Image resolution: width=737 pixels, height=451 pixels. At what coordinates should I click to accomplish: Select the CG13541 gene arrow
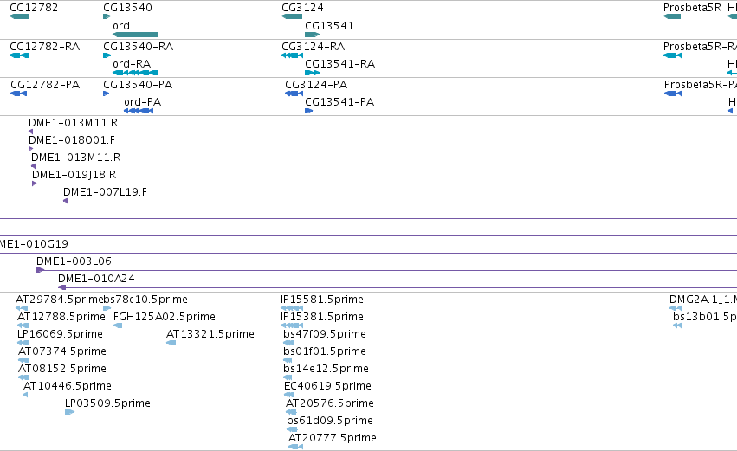coord(312,35)
